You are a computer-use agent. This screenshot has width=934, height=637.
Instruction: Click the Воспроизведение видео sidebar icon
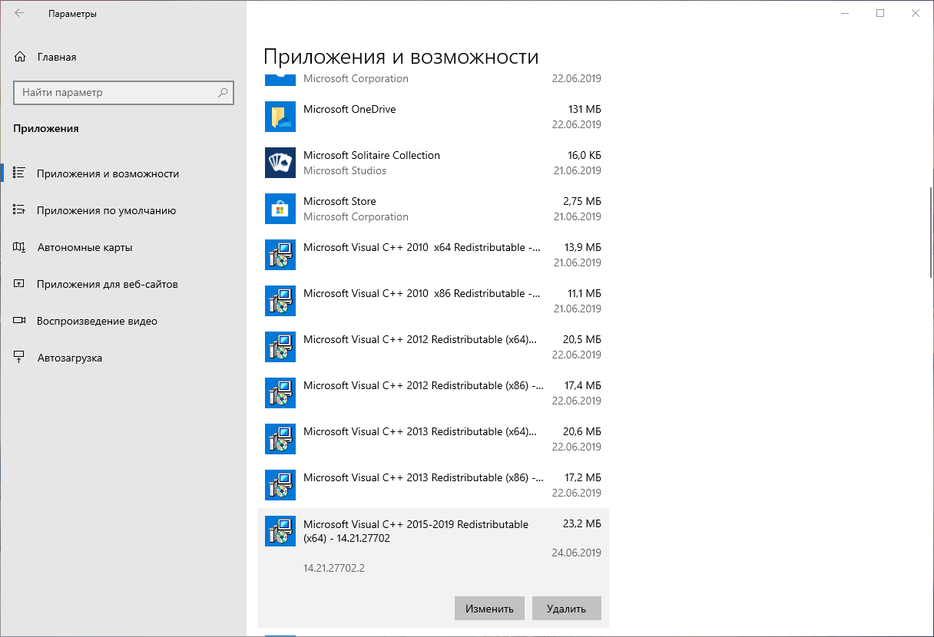[21, 321]
